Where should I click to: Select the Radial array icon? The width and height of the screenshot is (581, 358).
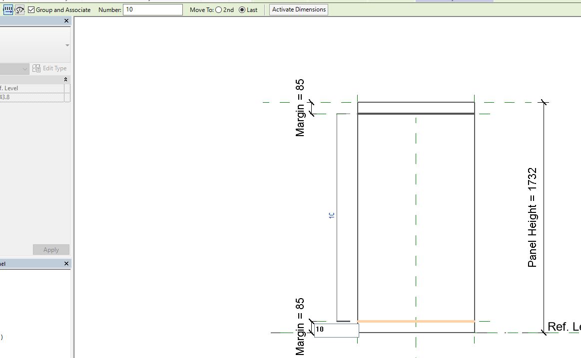20,9
